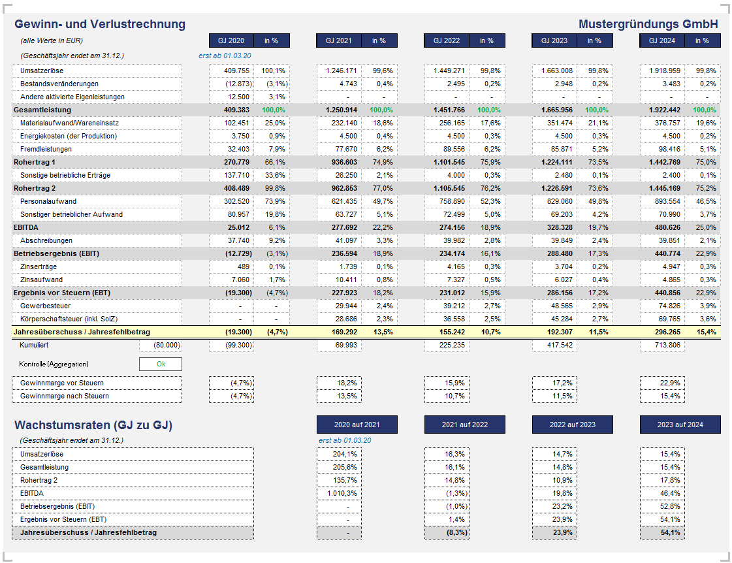Viewport: 732px width, 563px height.
Task: Select the Mustergründungs GmbH company name
Action: tap(648, 25)
